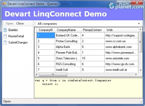This screenshot has width=145, height=106.
Task: Click the horizontal scroll right arrow
Action: click(x=136, y=75)
